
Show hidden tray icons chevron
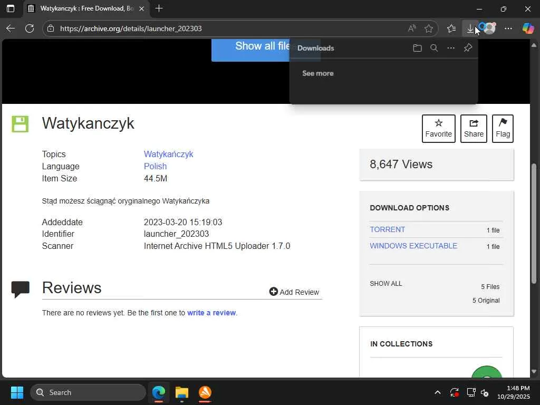click(x=437, y=392)
